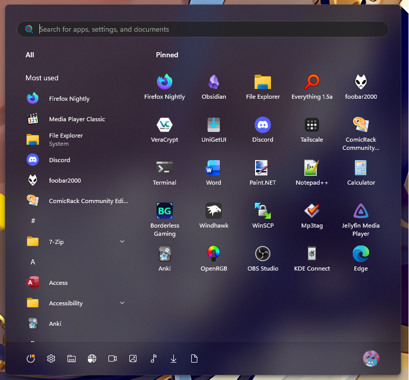Launch Everything 1.5a search tool

[312, 87]
